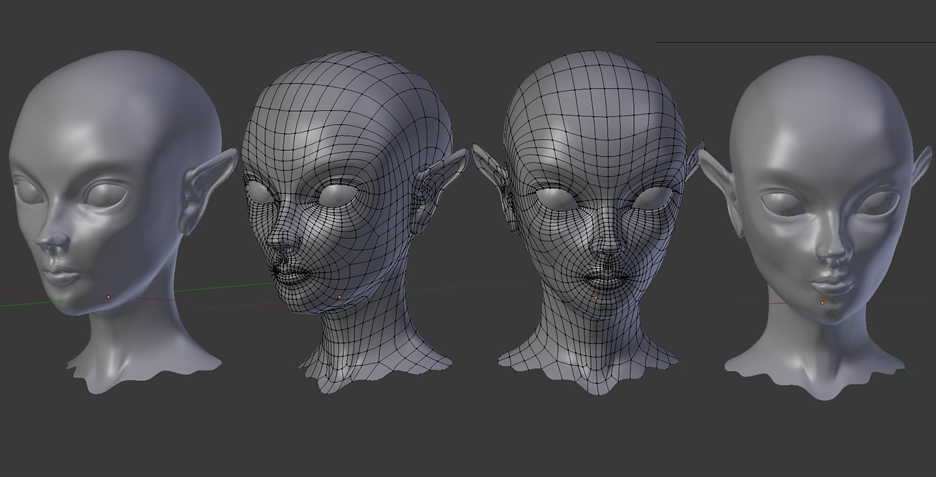Select origin dot on three-quarter view wireframe head
Image resolution: width=936 pixels, height=477 pixels.
[x=339, y=297]
